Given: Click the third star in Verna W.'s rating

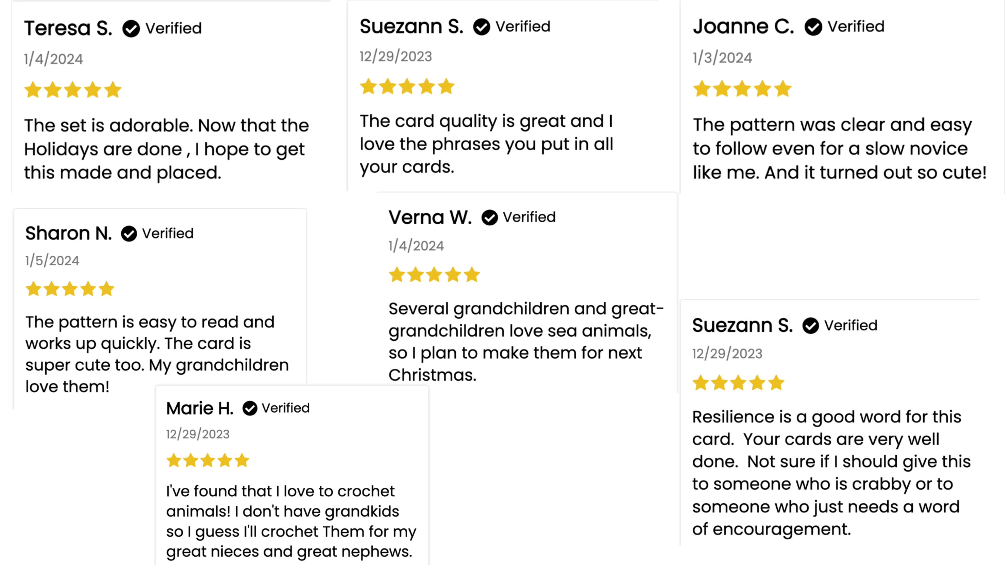Looking at the screenshot, I should [x=434, y=275].
